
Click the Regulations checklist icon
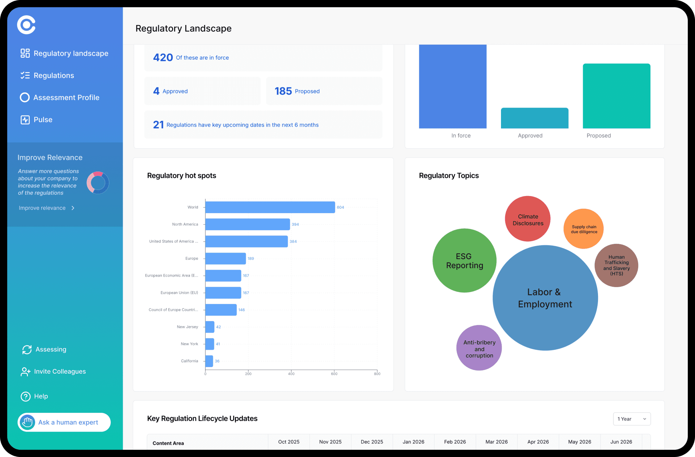tap(25, 75)
